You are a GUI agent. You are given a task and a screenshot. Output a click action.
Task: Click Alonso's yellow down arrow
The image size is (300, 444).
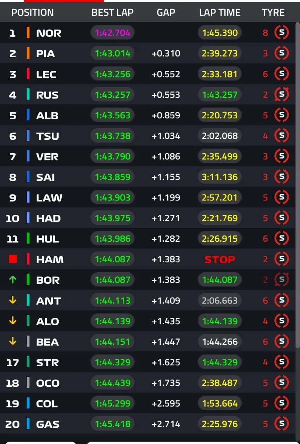13,321
